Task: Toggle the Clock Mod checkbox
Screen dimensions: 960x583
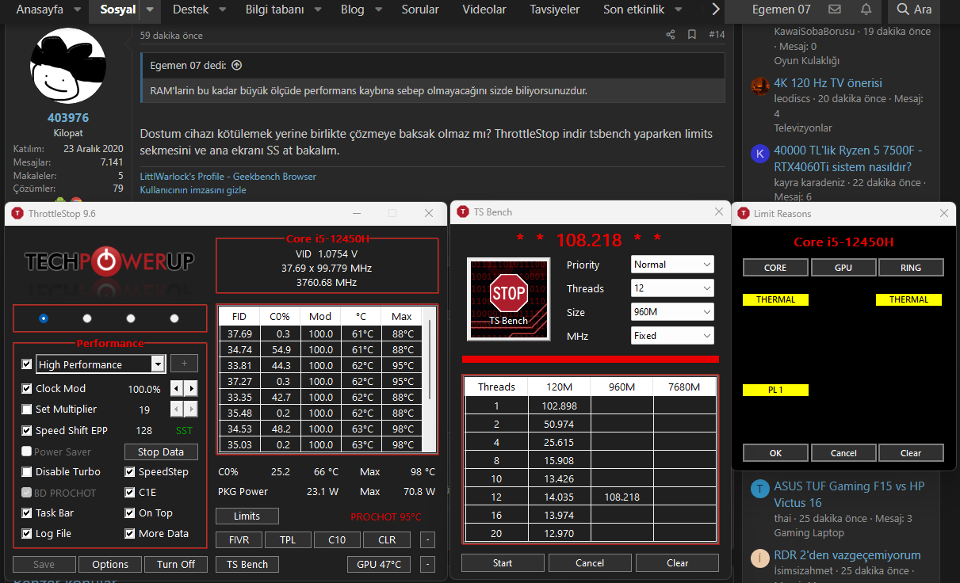Action: point(27,389)
